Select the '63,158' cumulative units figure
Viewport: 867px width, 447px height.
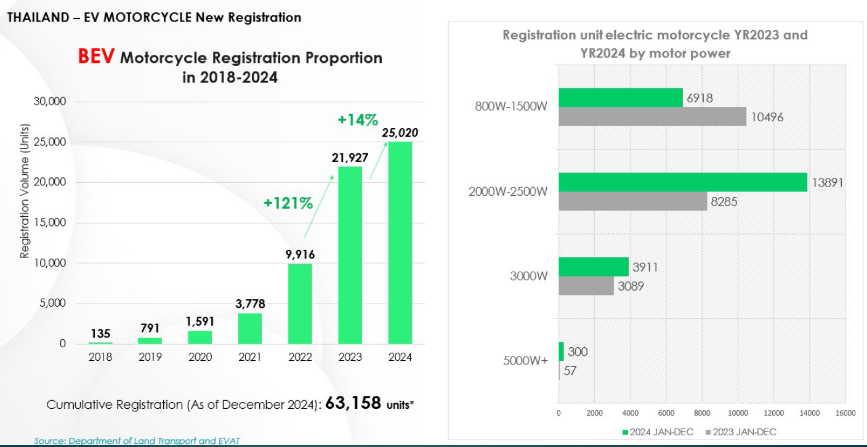point(352,403)
